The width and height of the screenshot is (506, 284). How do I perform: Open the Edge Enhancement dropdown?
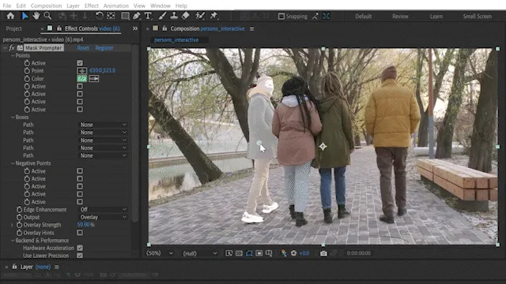[x=104, y=209]
